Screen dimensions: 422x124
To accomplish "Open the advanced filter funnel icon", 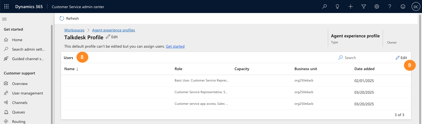I will coord(363,7).
